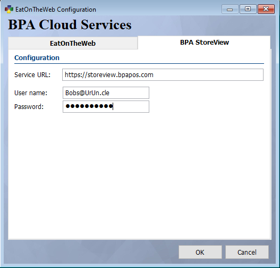
Task: Click the "Password:" label
Action: [29, 107]
